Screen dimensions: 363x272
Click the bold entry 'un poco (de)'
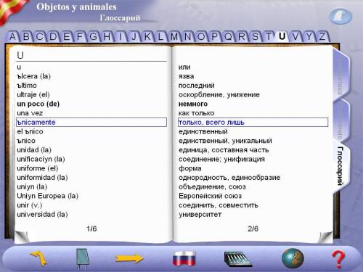(38, 104)
